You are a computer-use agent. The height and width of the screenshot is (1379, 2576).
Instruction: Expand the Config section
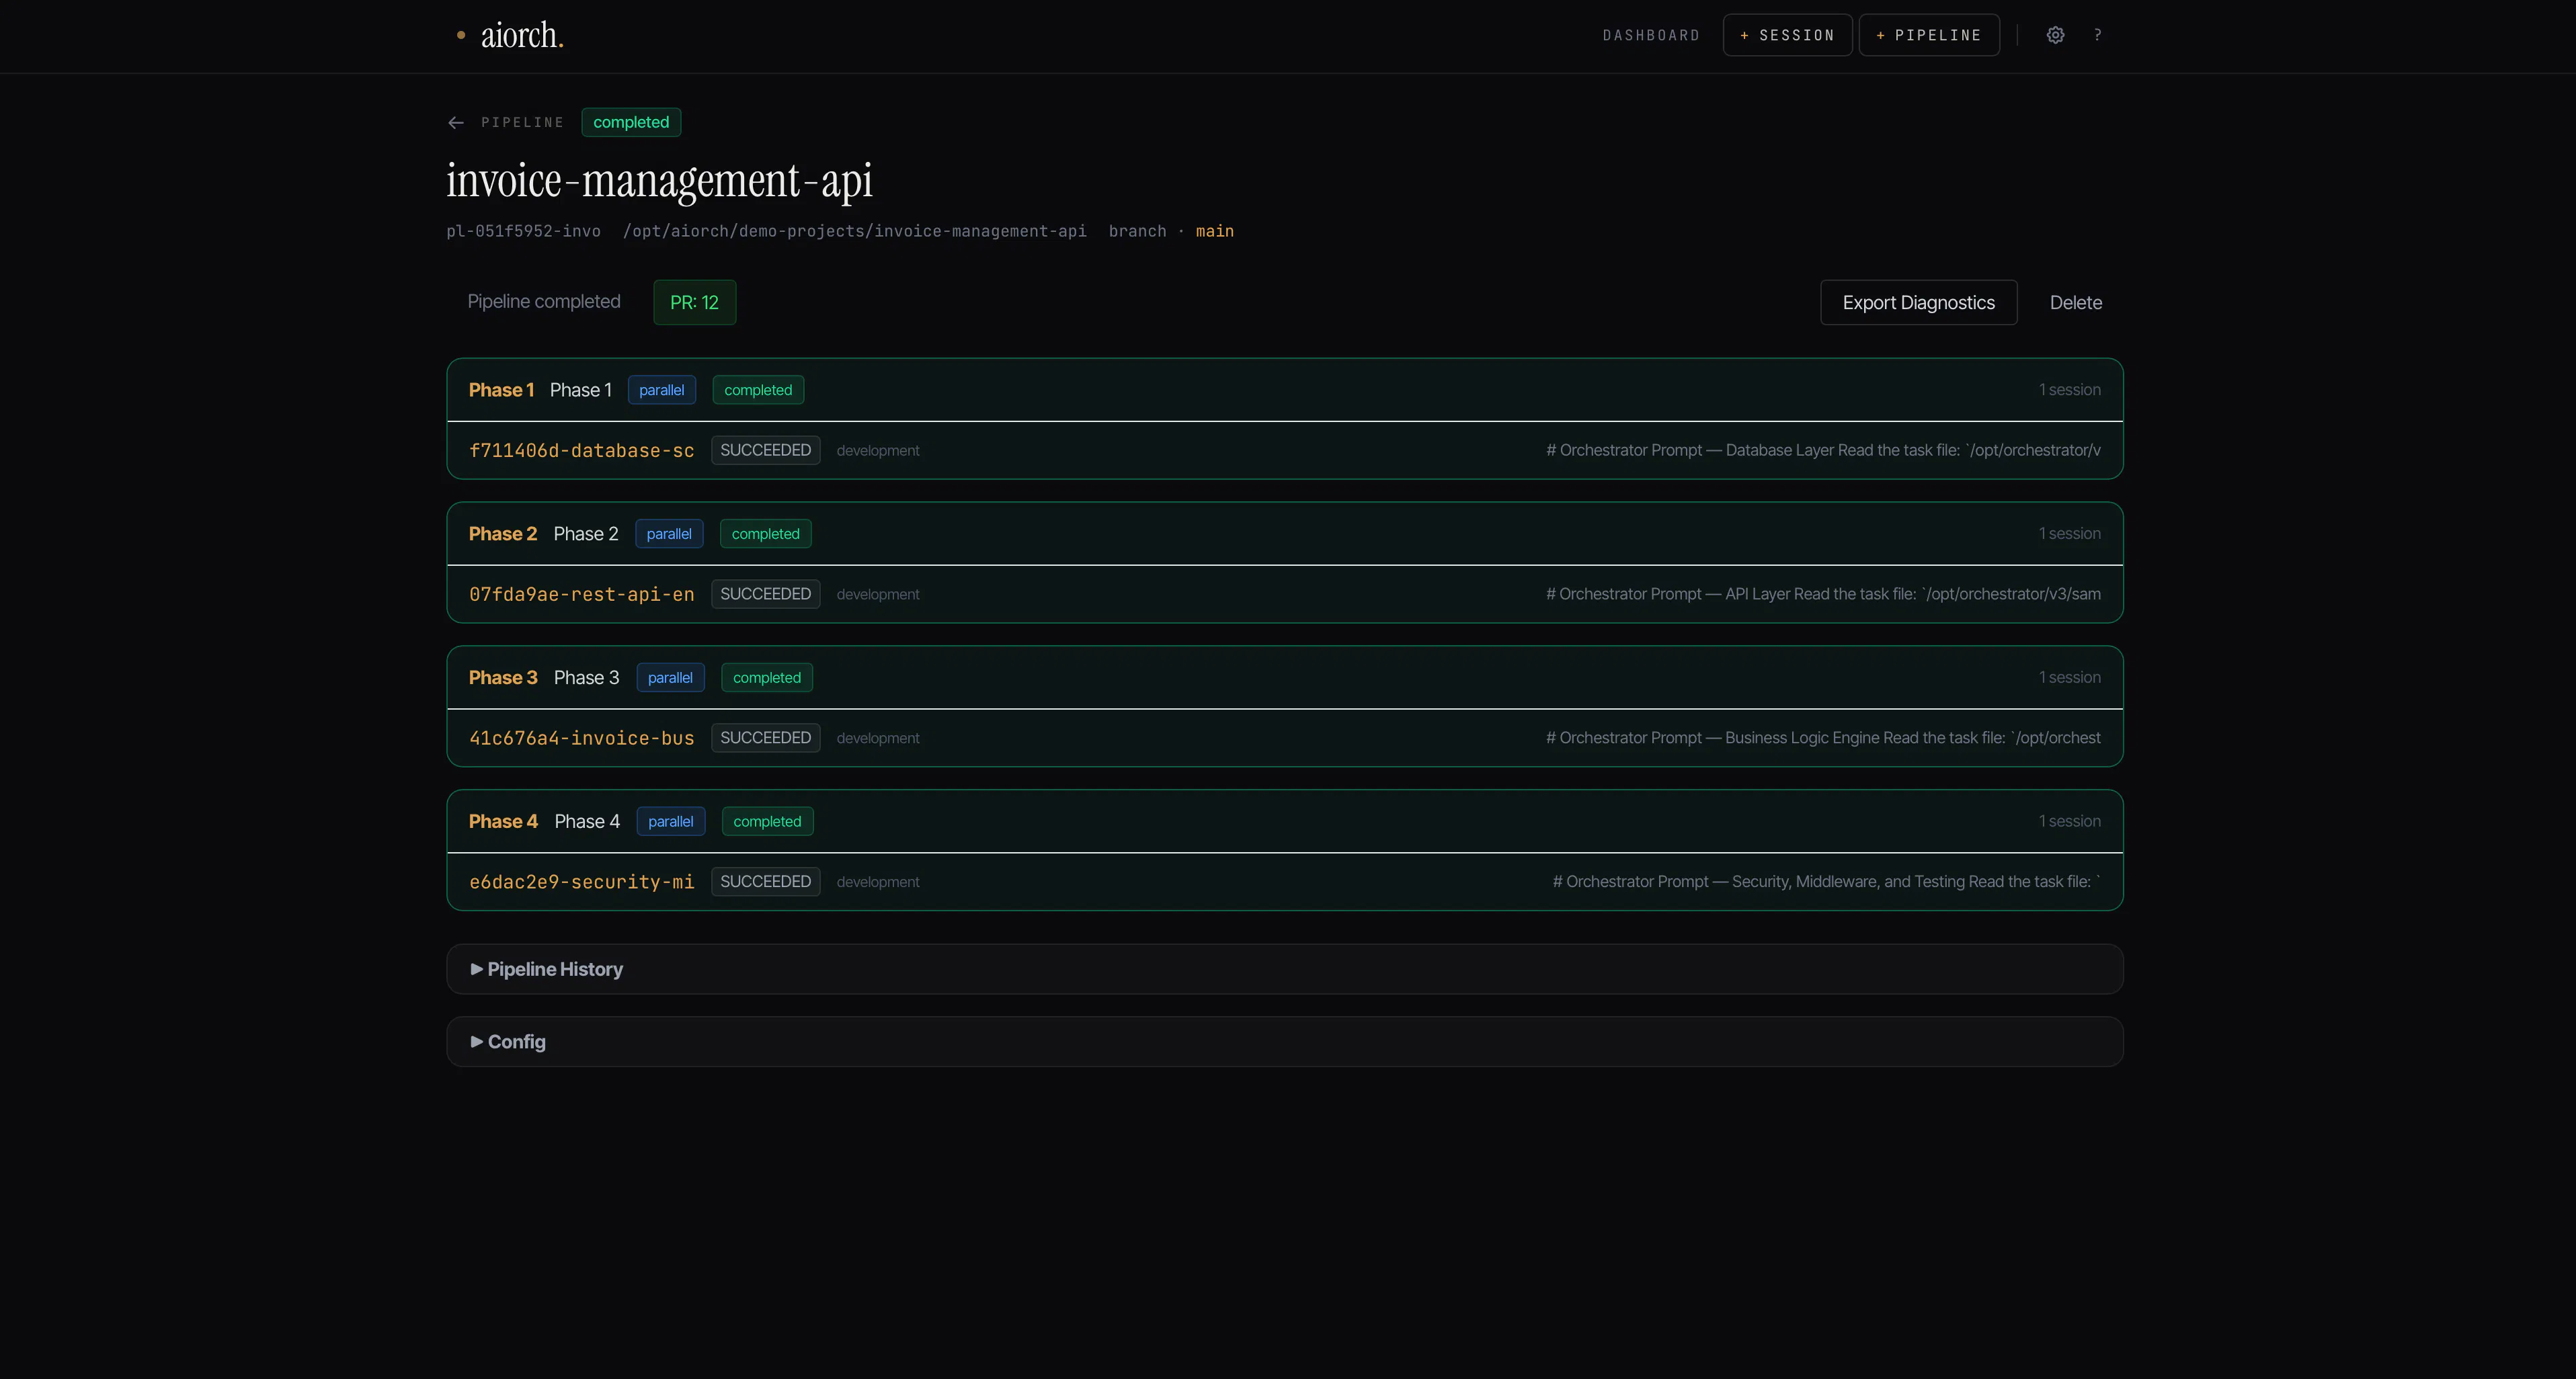pyautogui.click(x=1285, y=1042)
